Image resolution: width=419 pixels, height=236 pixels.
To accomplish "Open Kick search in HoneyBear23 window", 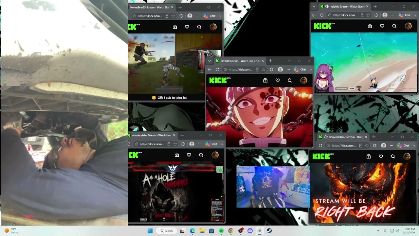I will 199,27.
